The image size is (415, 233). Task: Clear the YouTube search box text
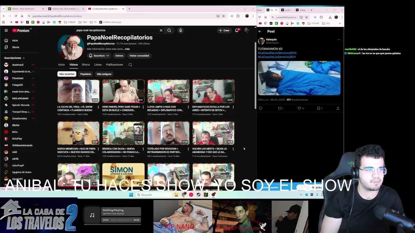coord(161,30)
